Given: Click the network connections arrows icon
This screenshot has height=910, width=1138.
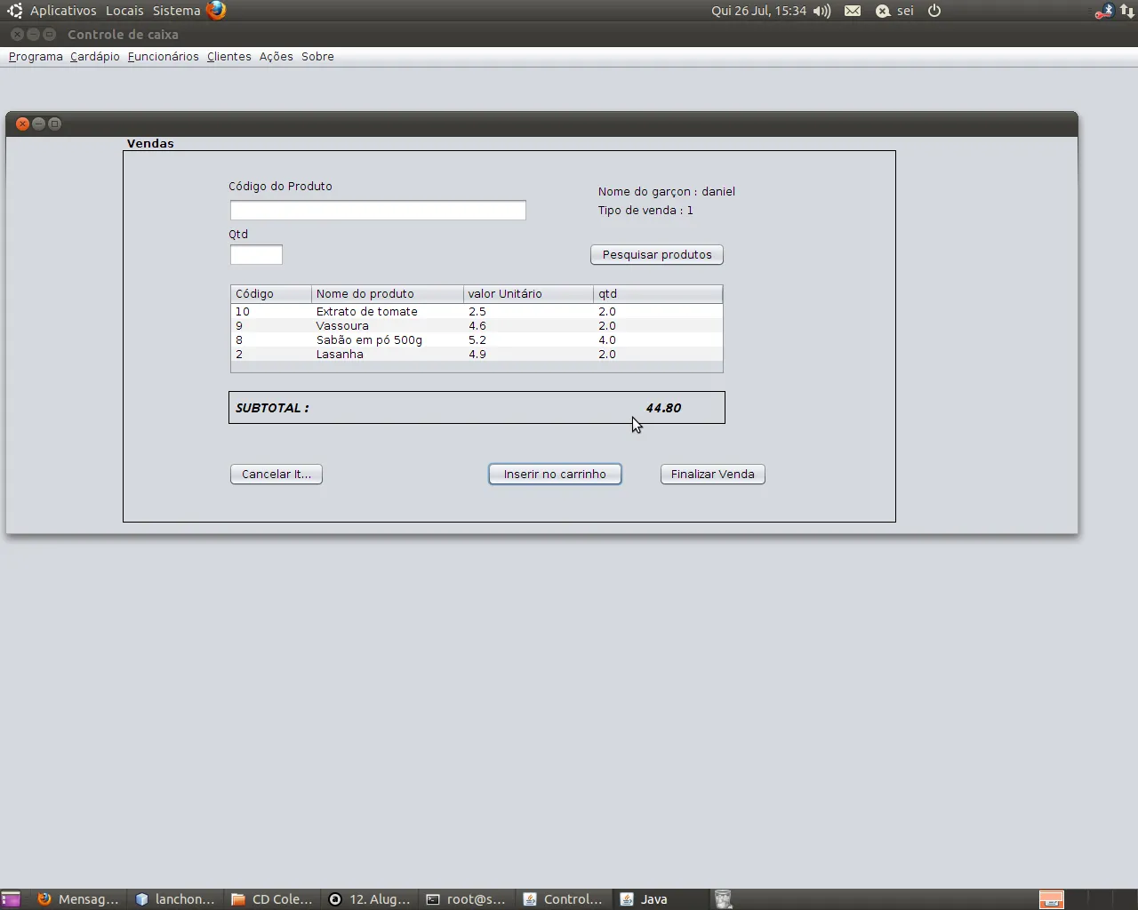Looking at the screenshot, I should point(1126,11).
